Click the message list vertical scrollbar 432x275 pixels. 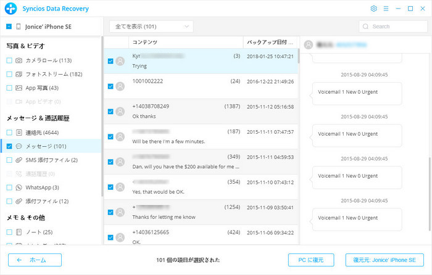(x=298, y=56)
